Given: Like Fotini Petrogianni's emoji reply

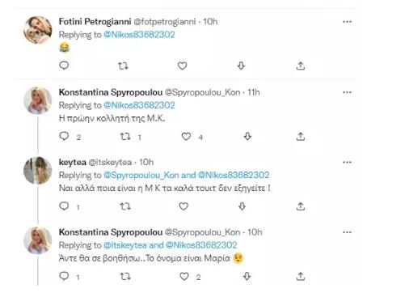Looking at the screenshot, I should [x=182, y=66].
